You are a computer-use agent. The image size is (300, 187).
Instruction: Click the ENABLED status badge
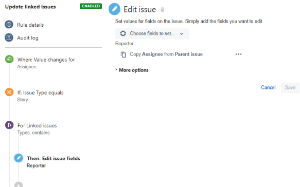pyautogui.click(x=91, y=6)
